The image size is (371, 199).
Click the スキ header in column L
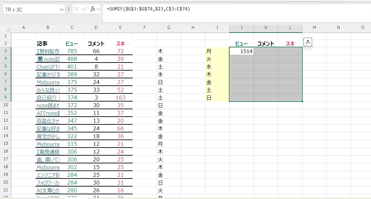[290, 44]
